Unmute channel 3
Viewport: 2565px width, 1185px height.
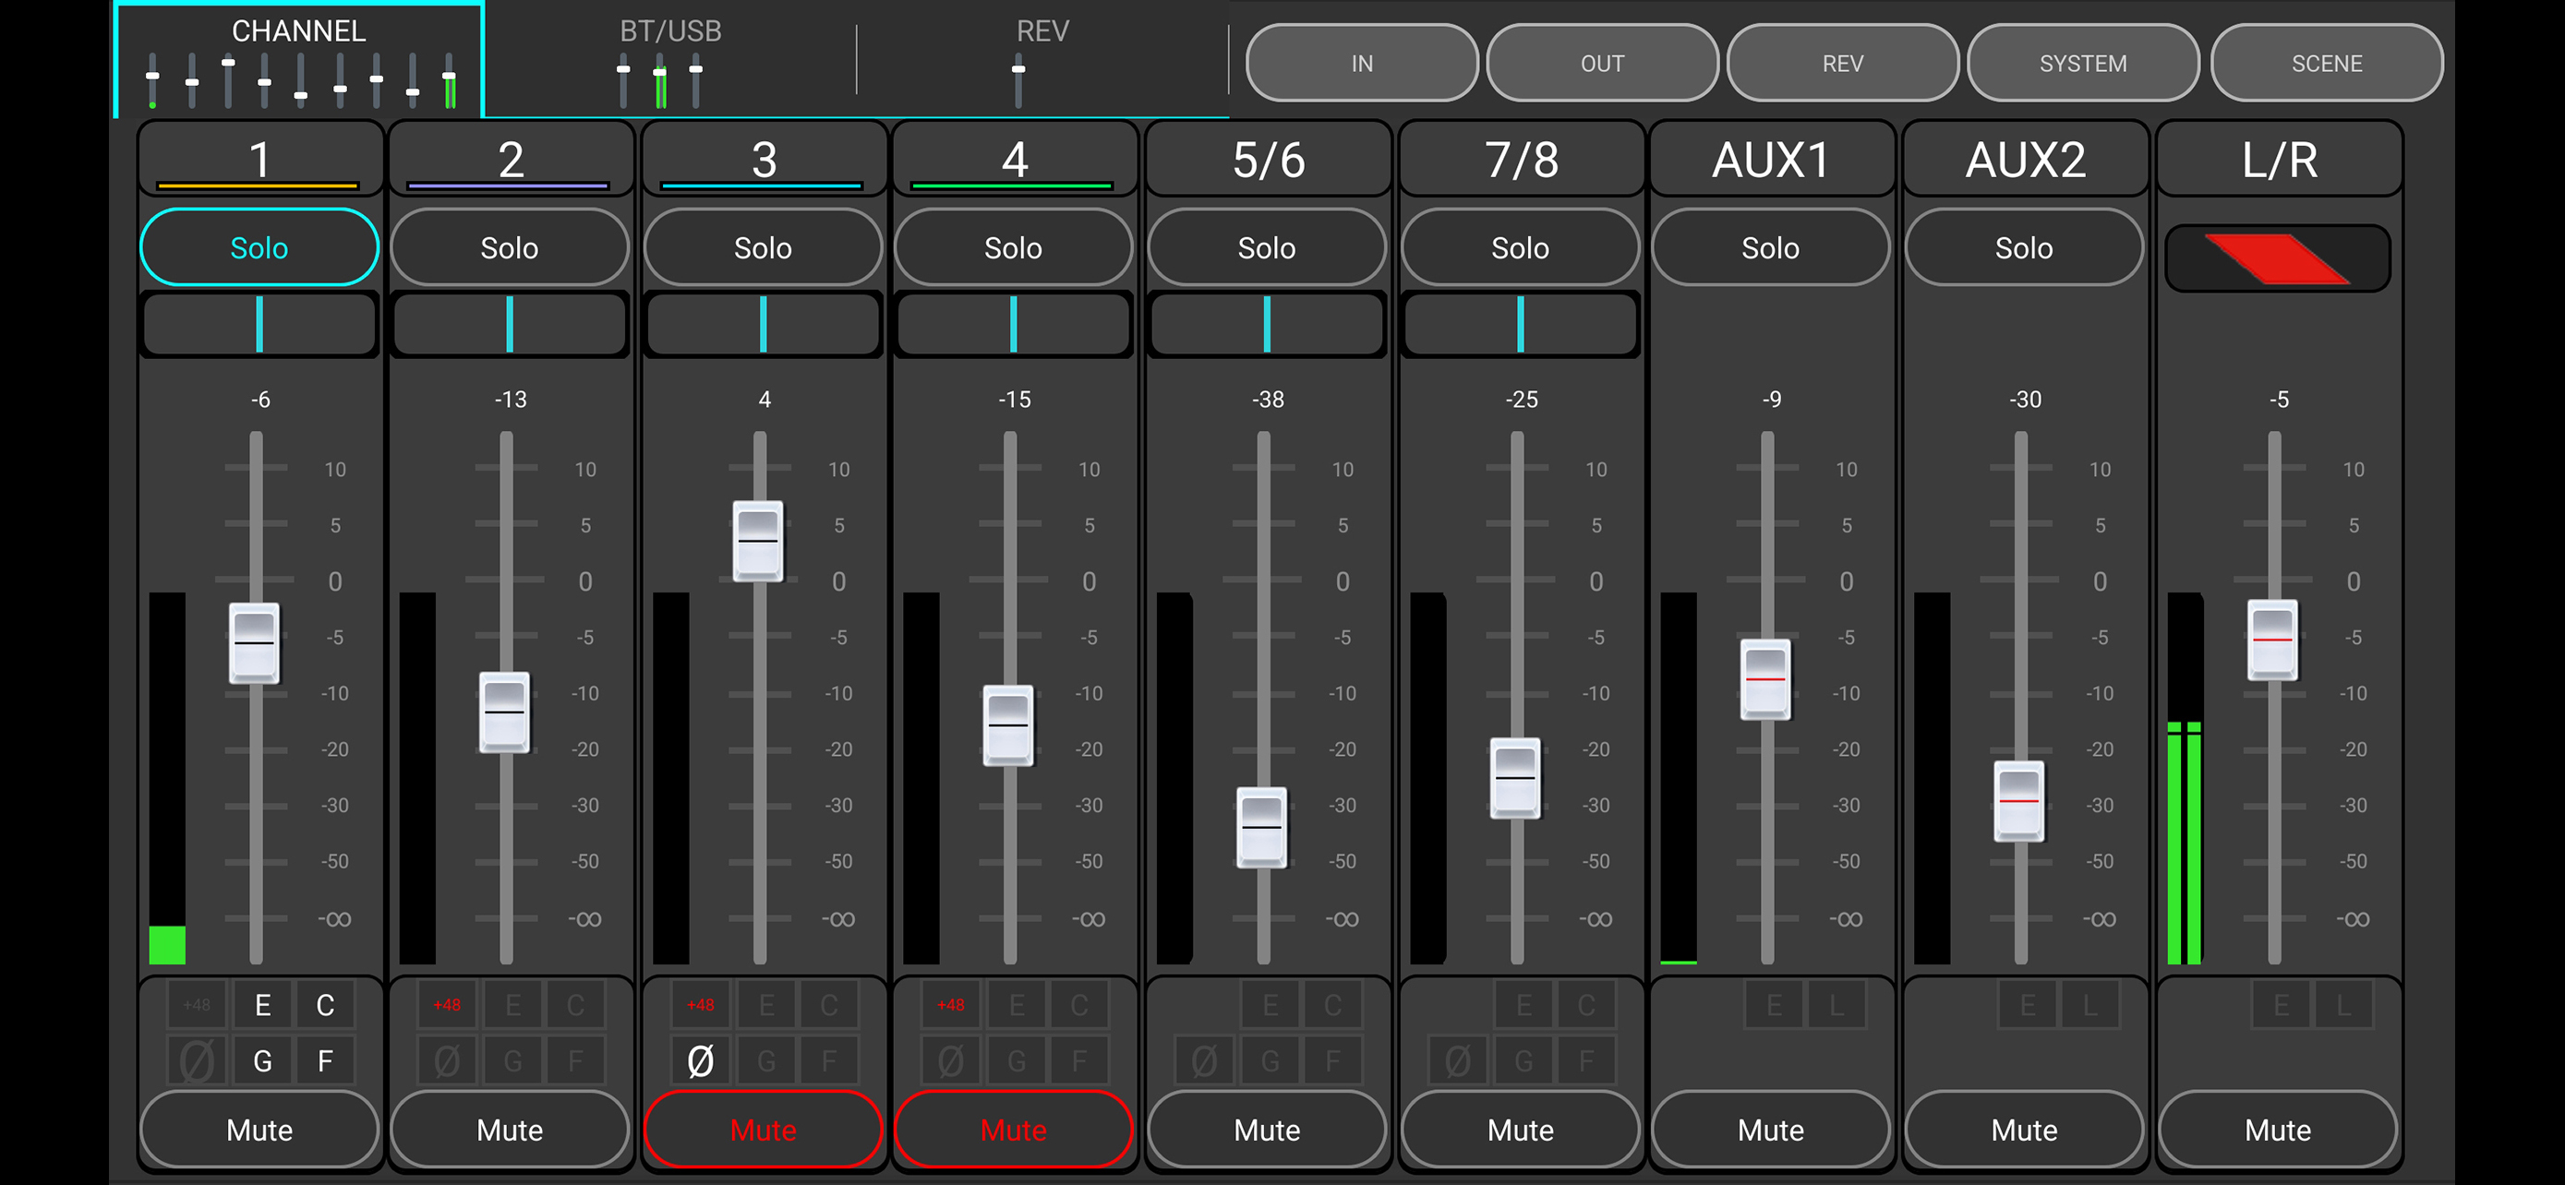click(763, 1130)
